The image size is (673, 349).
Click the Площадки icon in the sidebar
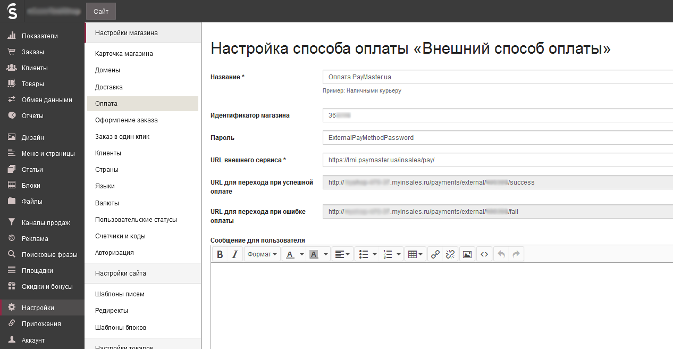pos(11,270)
